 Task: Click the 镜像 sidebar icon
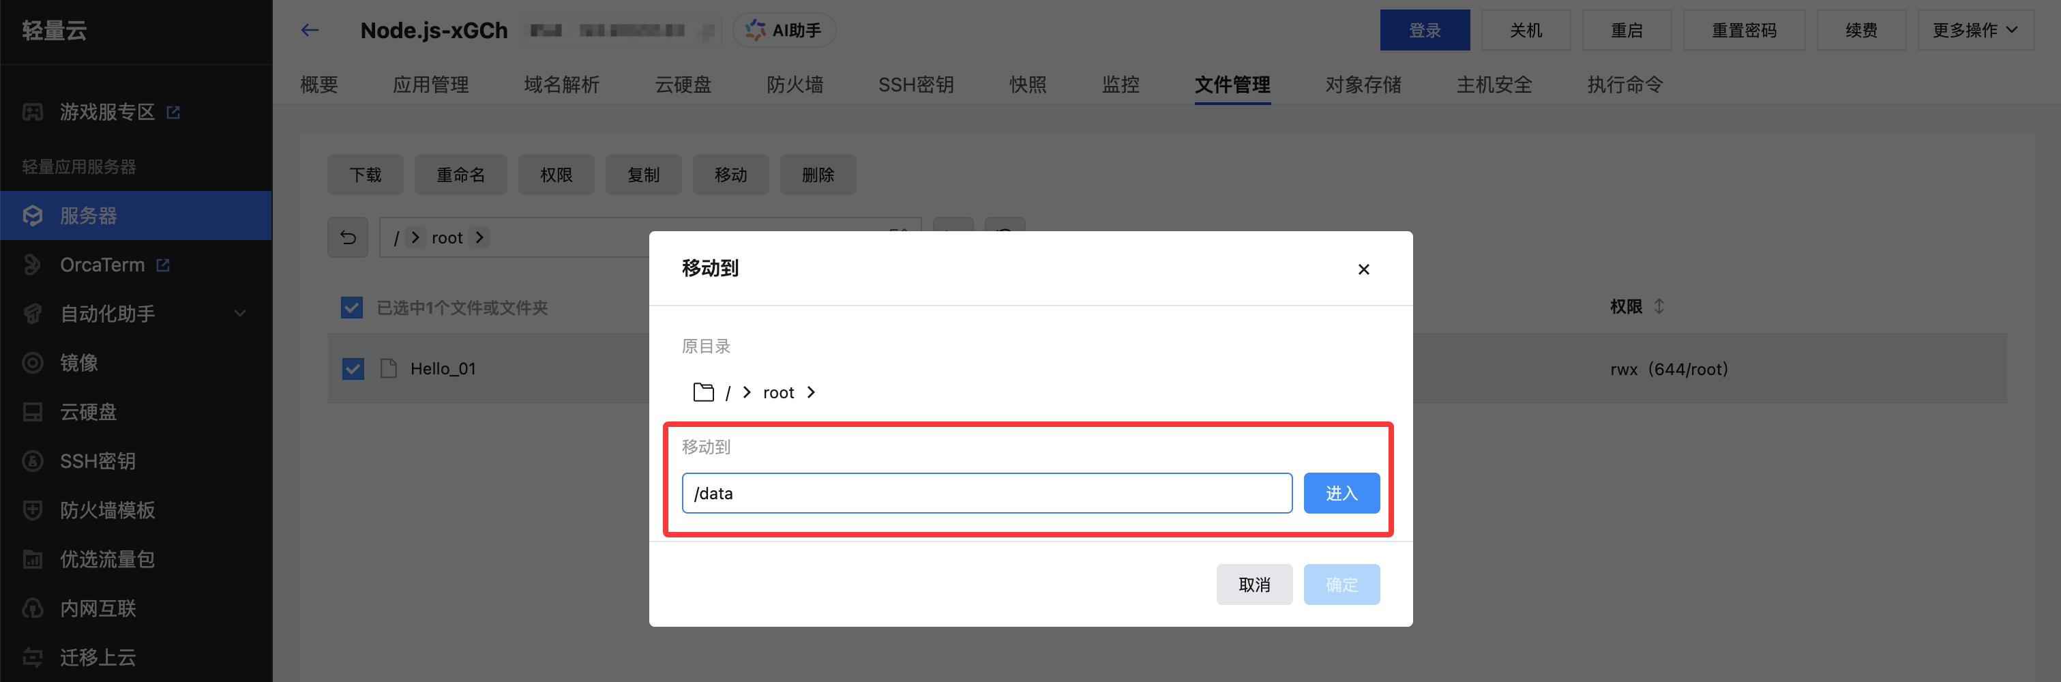tap(33, 363)
